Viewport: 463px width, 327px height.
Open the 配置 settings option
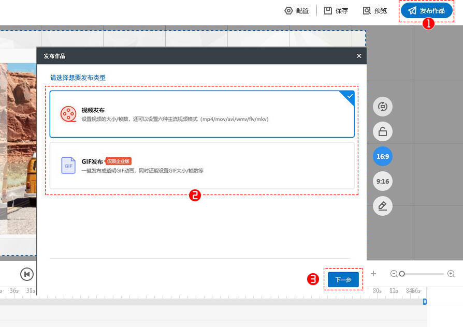pyautogui.click(x=296, y=11)
